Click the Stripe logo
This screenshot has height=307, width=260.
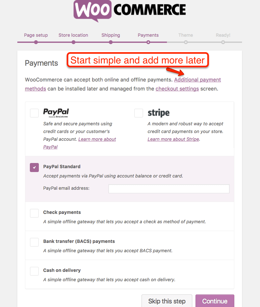click(159, 113)
